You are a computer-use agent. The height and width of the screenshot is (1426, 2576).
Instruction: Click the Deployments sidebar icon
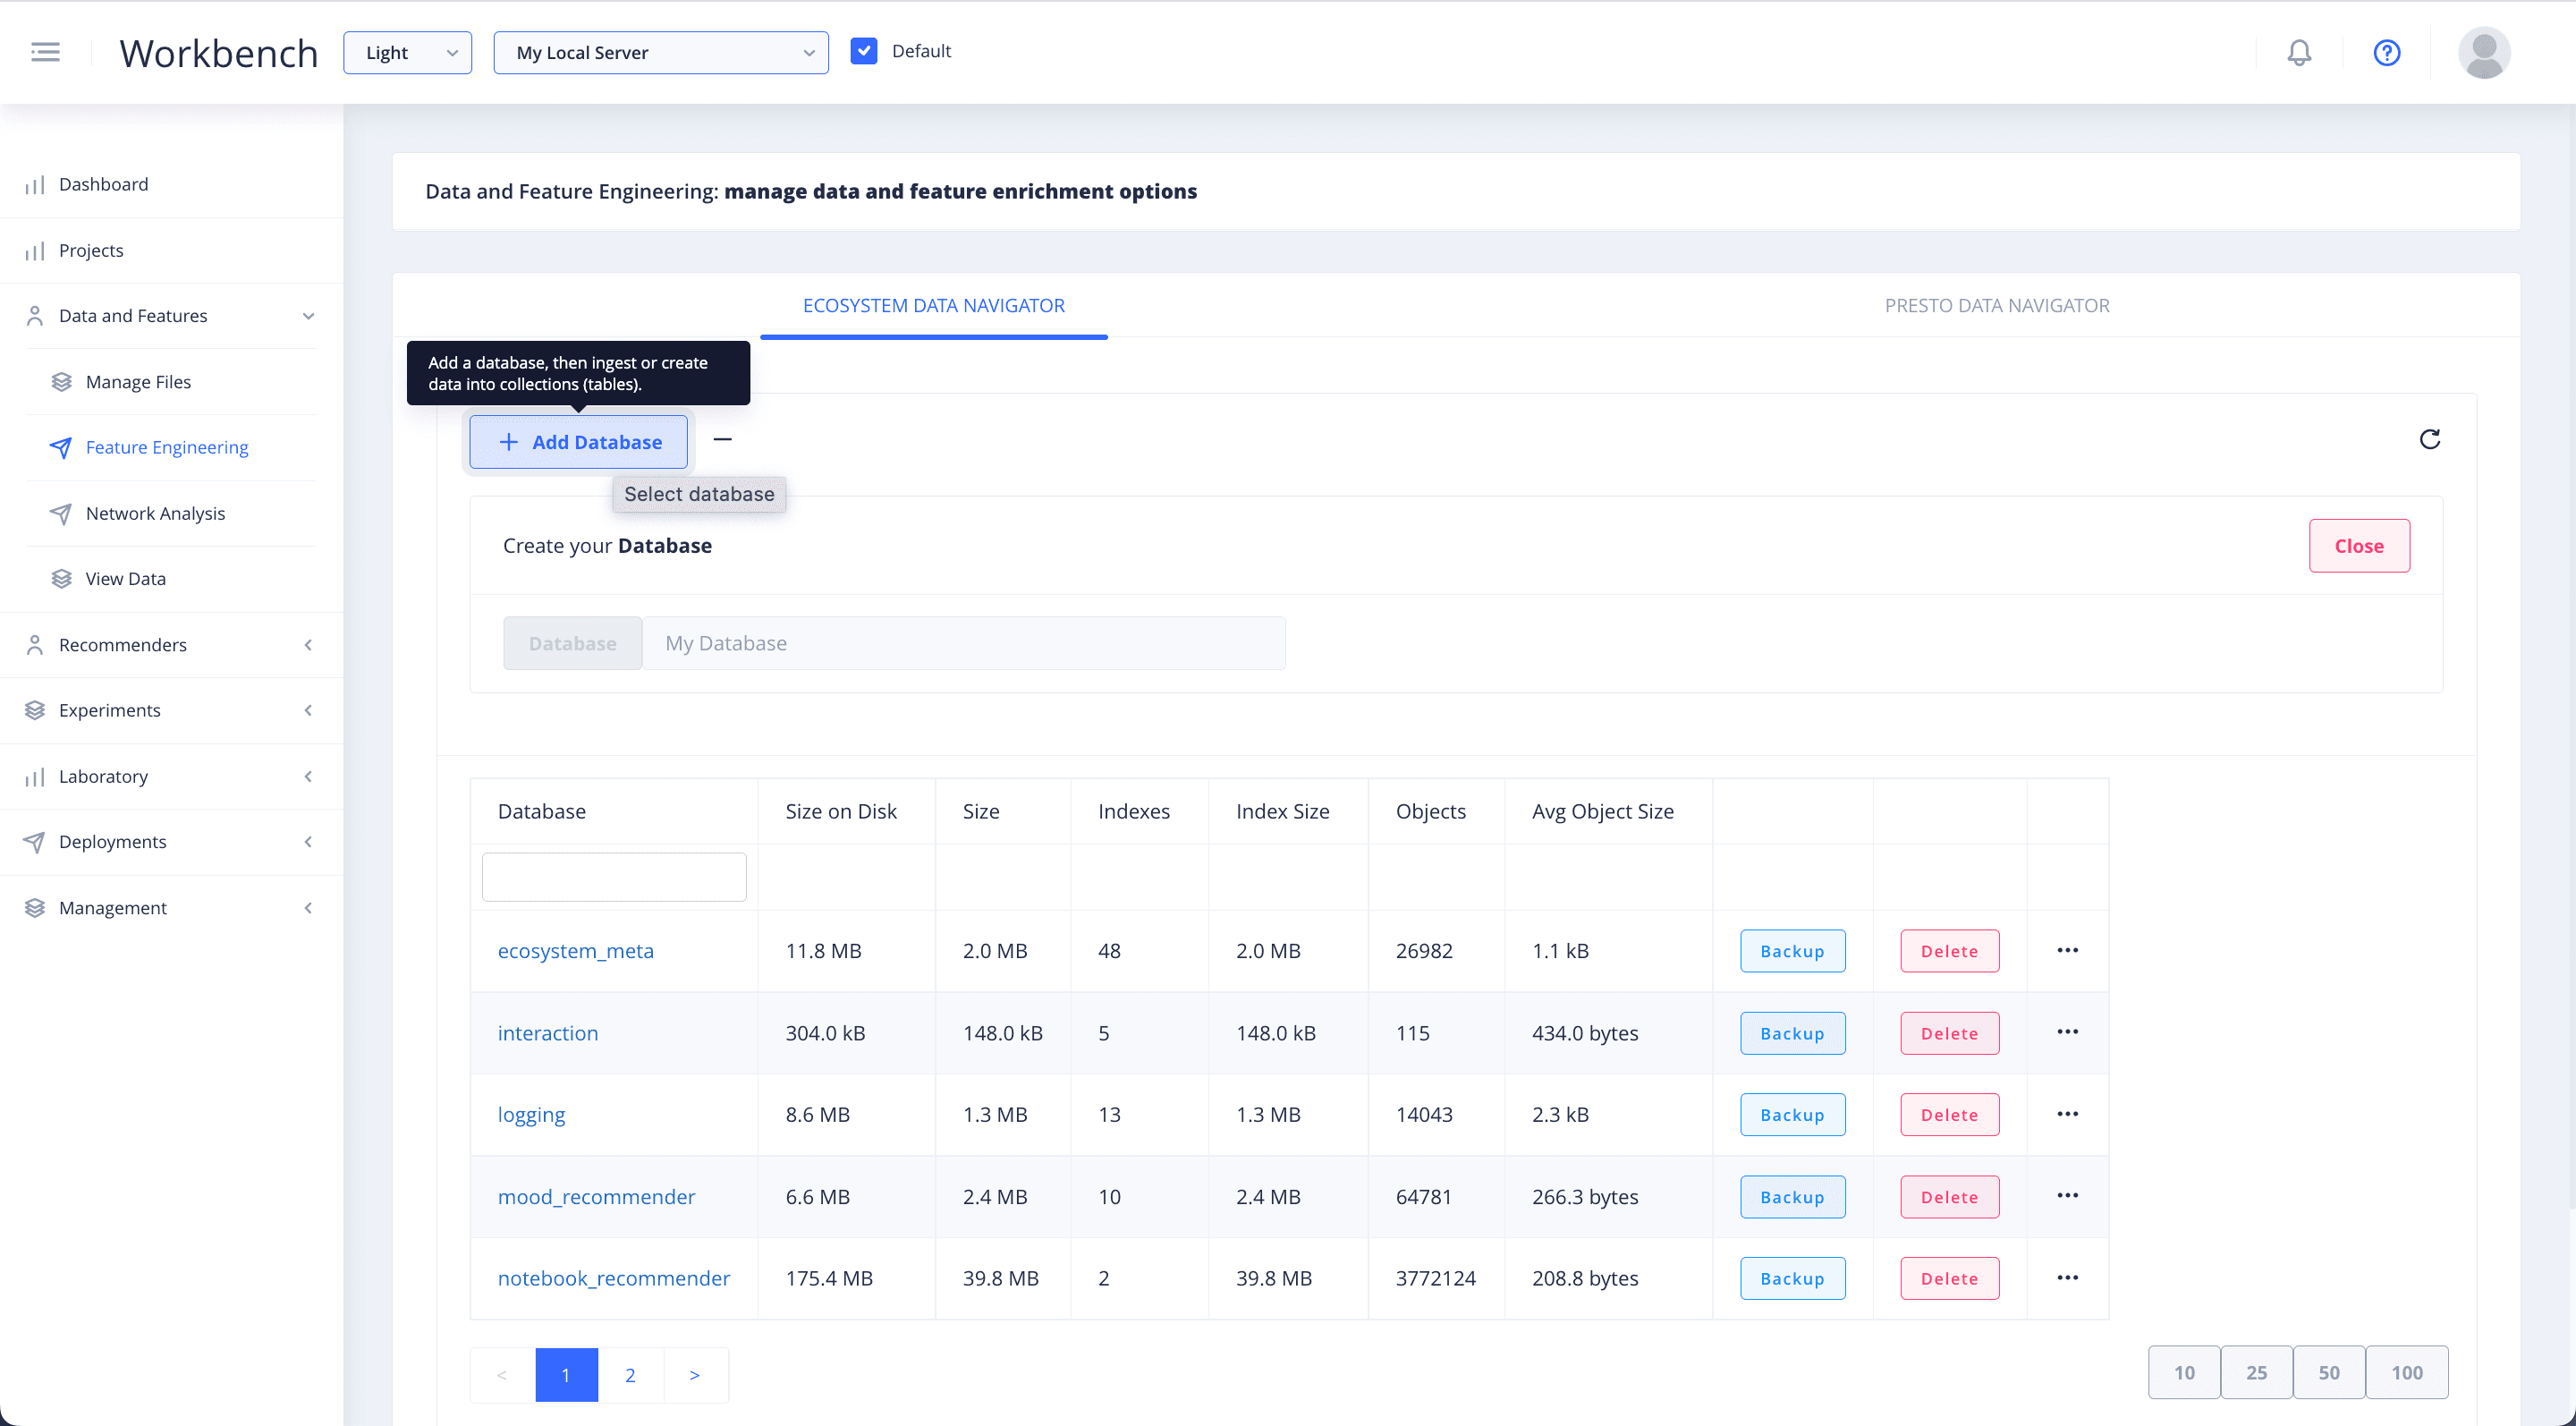pyautogui.click(x=35, y=841)
